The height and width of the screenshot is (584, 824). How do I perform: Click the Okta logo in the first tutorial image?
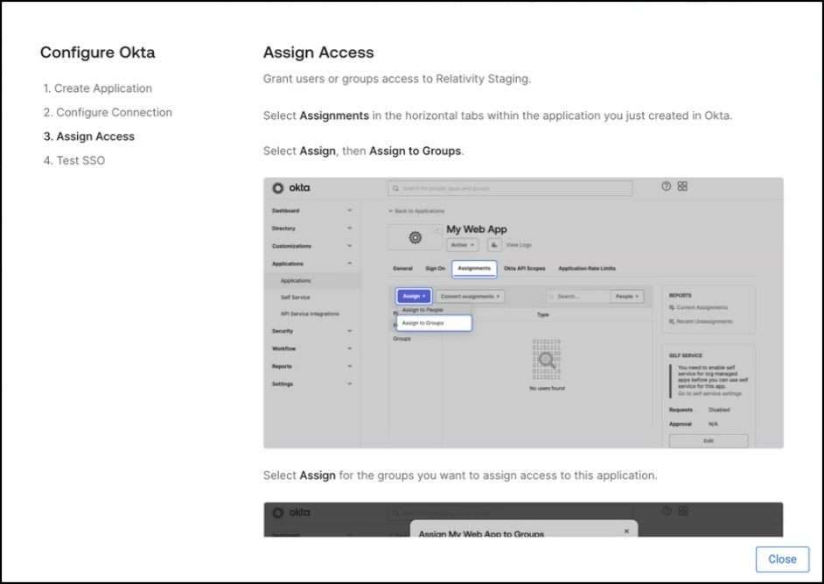click(x=290, y=188)
